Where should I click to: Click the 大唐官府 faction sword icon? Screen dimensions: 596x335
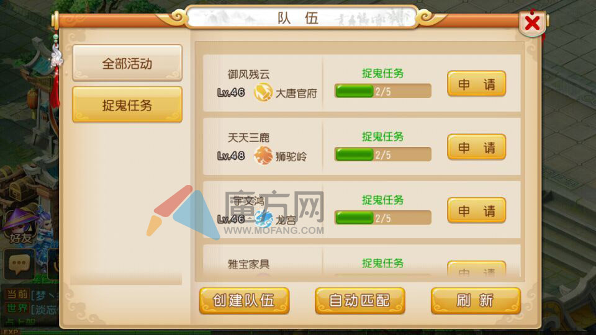(263, 92)
